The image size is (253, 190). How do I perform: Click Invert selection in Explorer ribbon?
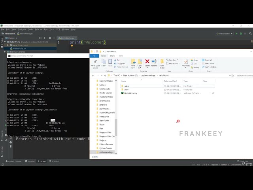[209, 67]
